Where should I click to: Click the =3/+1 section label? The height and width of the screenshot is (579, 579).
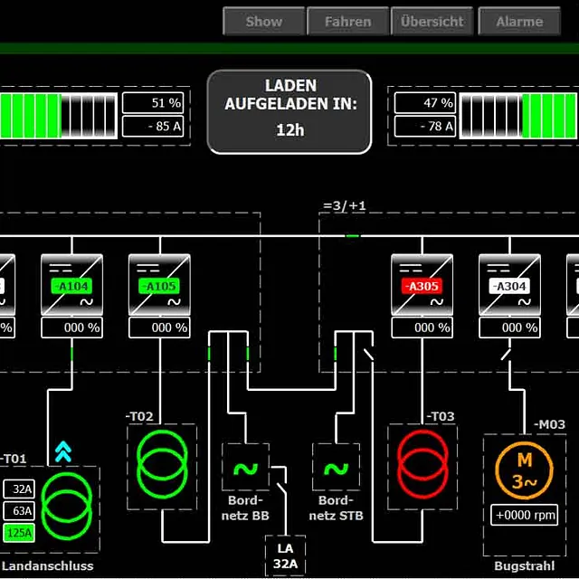(345, 205)
